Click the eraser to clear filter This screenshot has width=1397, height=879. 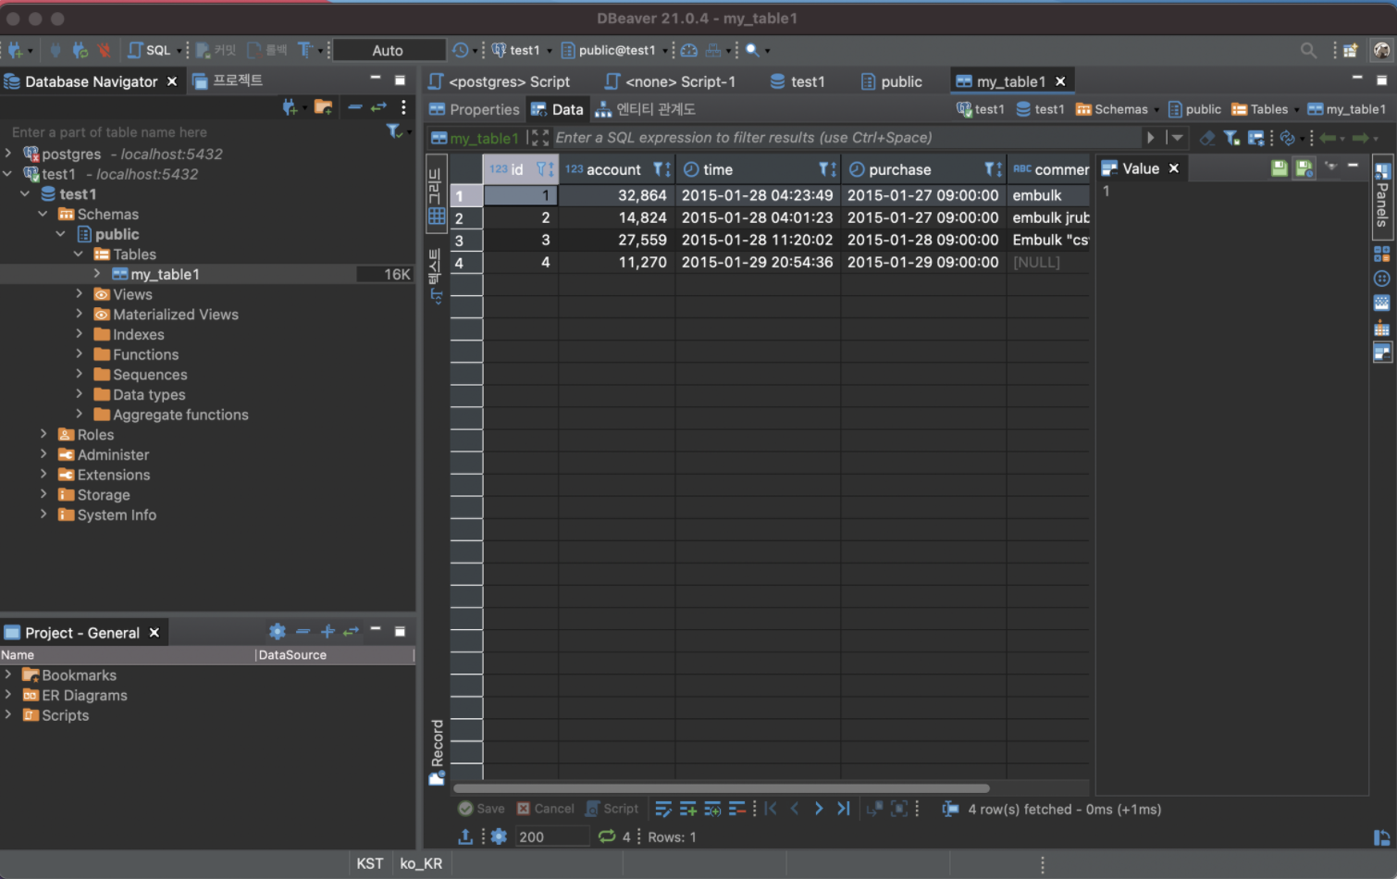click(x=1206, y=138)
